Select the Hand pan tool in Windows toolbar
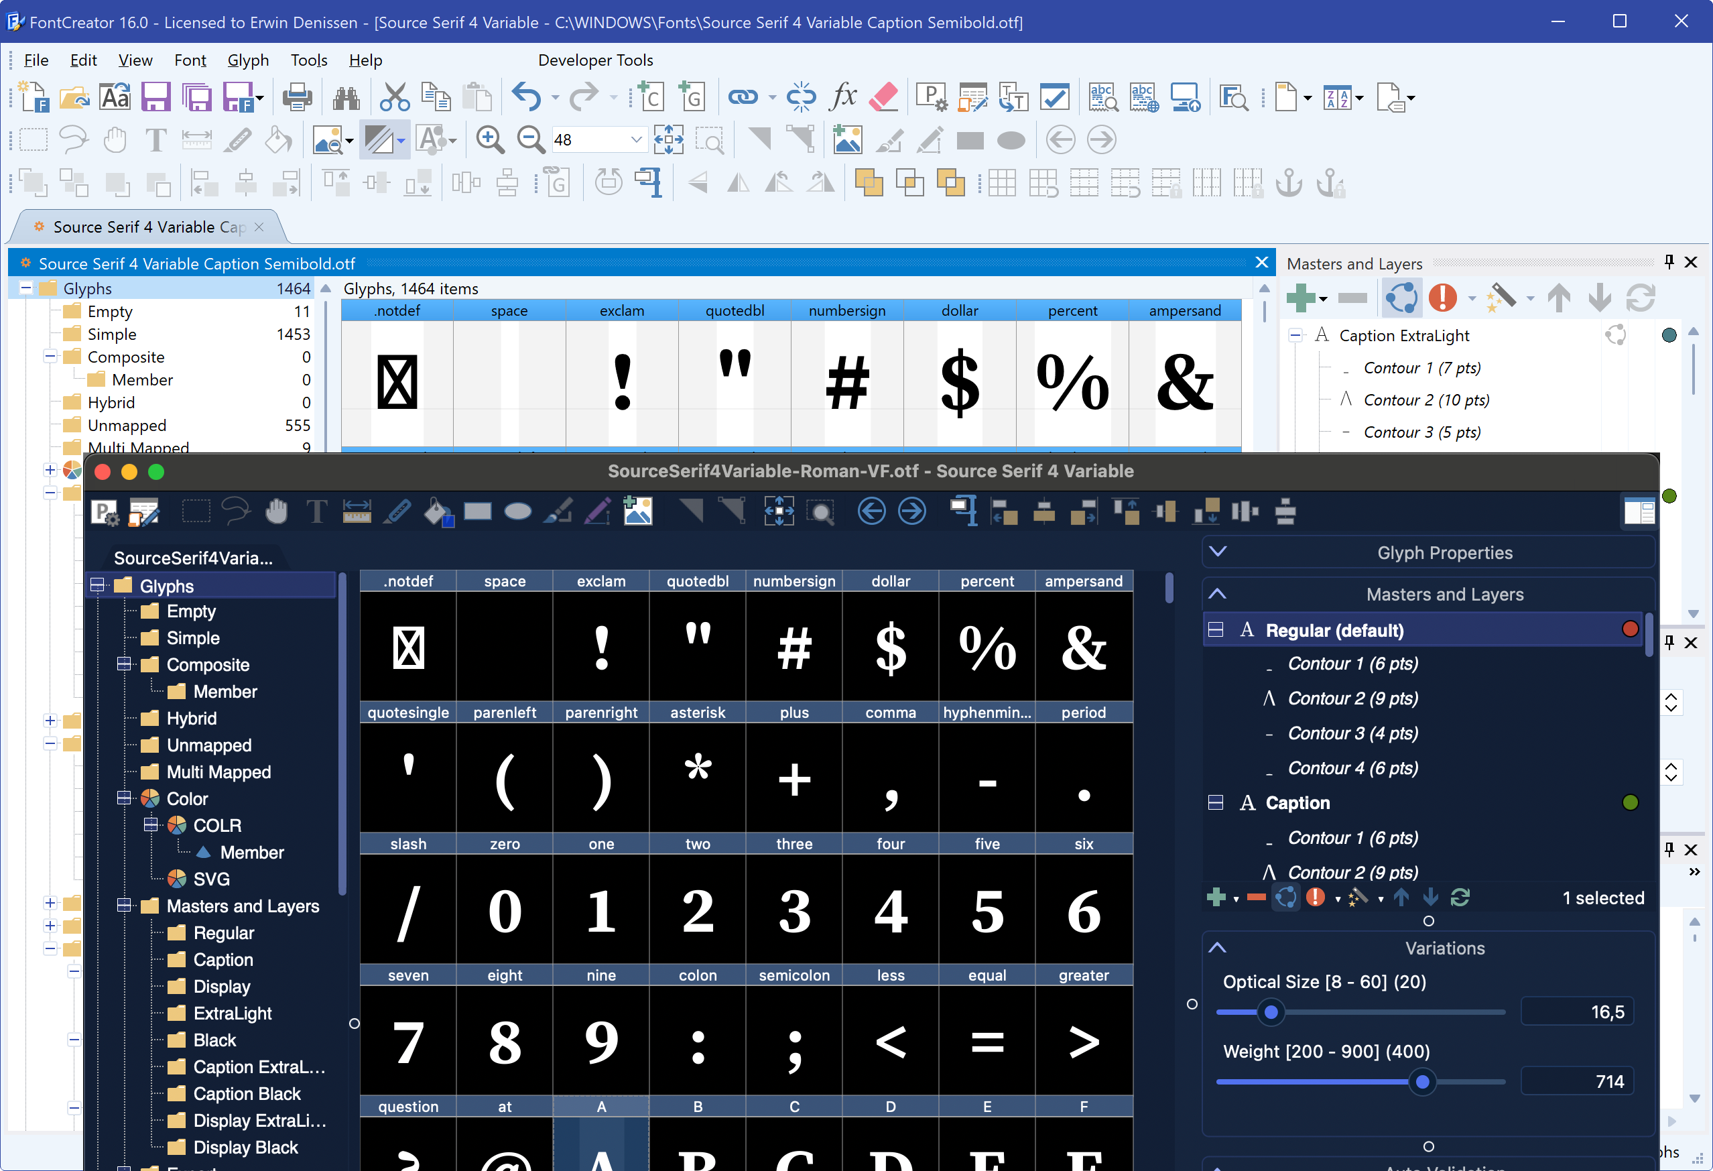The width and height of the screenshot is (1713, 1171). tap(115, 139)
